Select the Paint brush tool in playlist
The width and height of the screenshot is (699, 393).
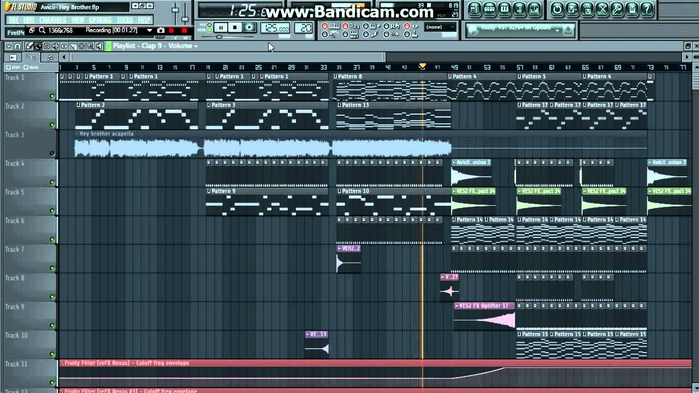(38, 46)
